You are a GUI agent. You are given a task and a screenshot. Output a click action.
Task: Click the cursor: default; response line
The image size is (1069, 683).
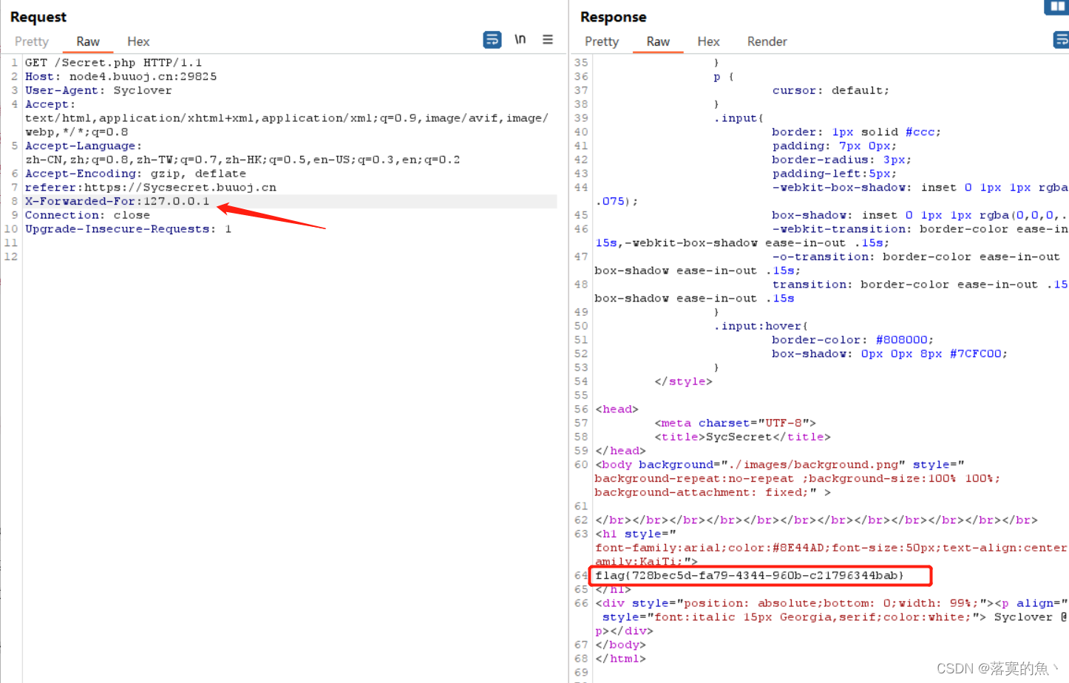click(x=831, y=91)
